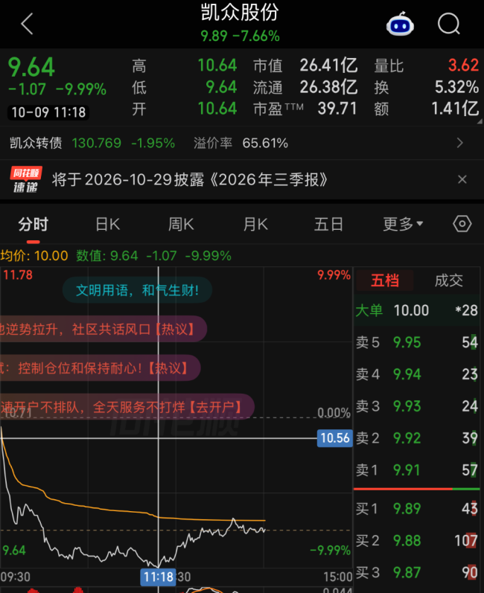Viewport: 484px width, 593px height.
Task: Expand the quote details corner triangle
Action: click(480, 121)
